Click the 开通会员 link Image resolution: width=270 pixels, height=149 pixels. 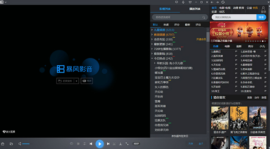(201, 39)
